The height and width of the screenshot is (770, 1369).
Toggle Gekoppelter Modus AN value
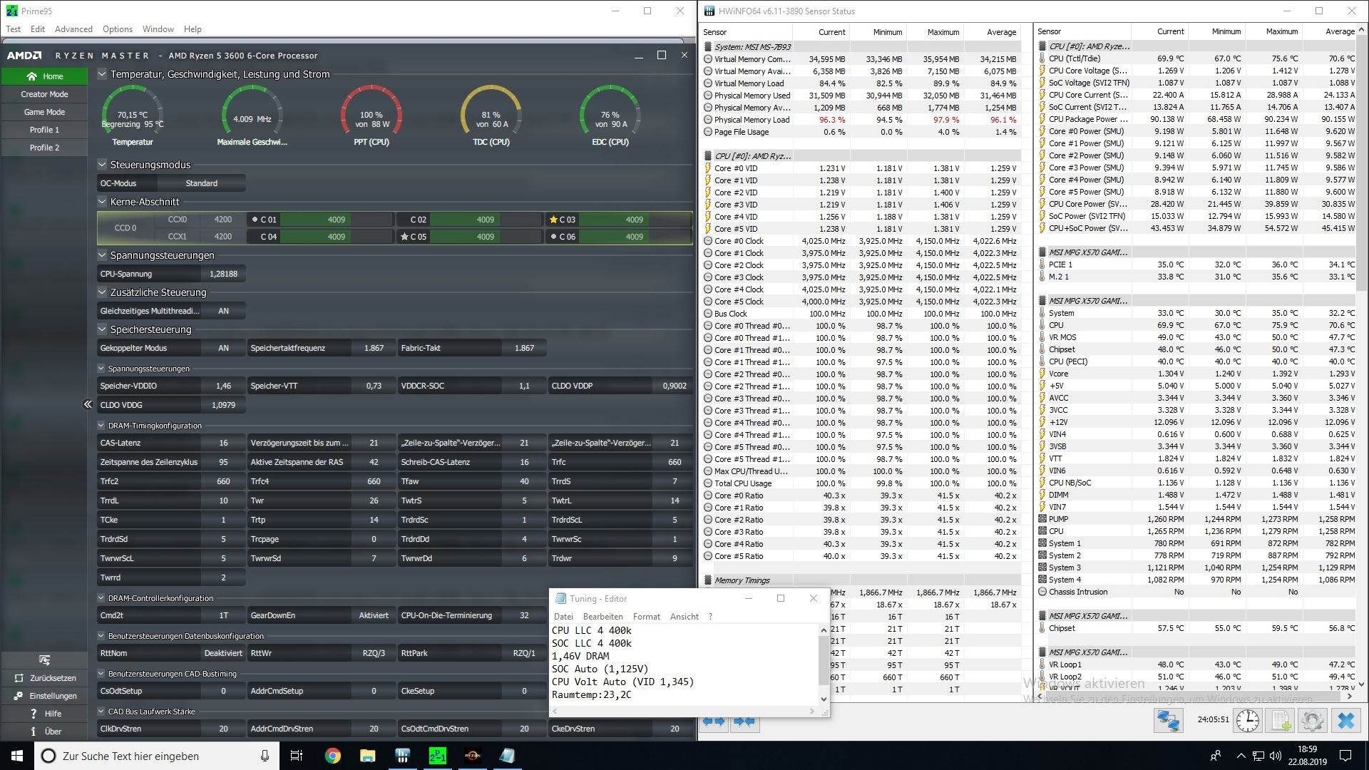tap(223, 348)
